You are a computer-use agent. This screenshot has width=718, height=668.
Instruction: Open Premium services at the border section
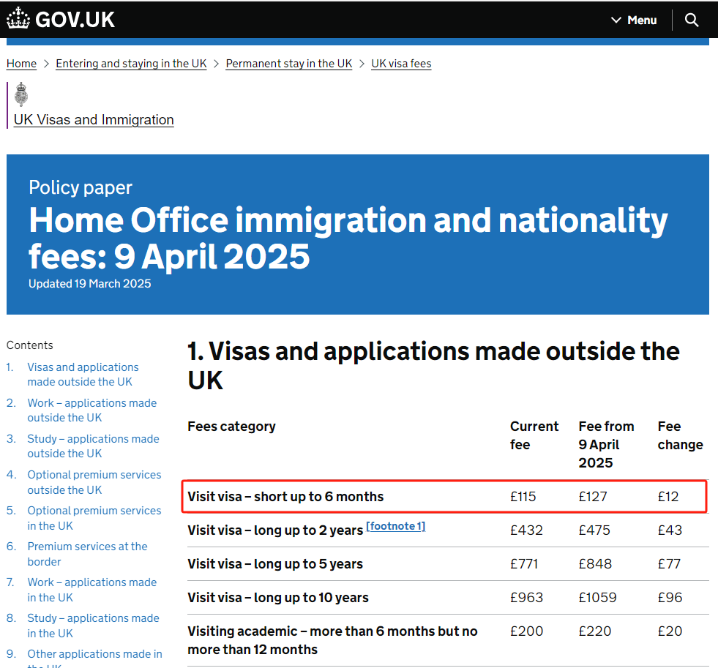[87, 554]
